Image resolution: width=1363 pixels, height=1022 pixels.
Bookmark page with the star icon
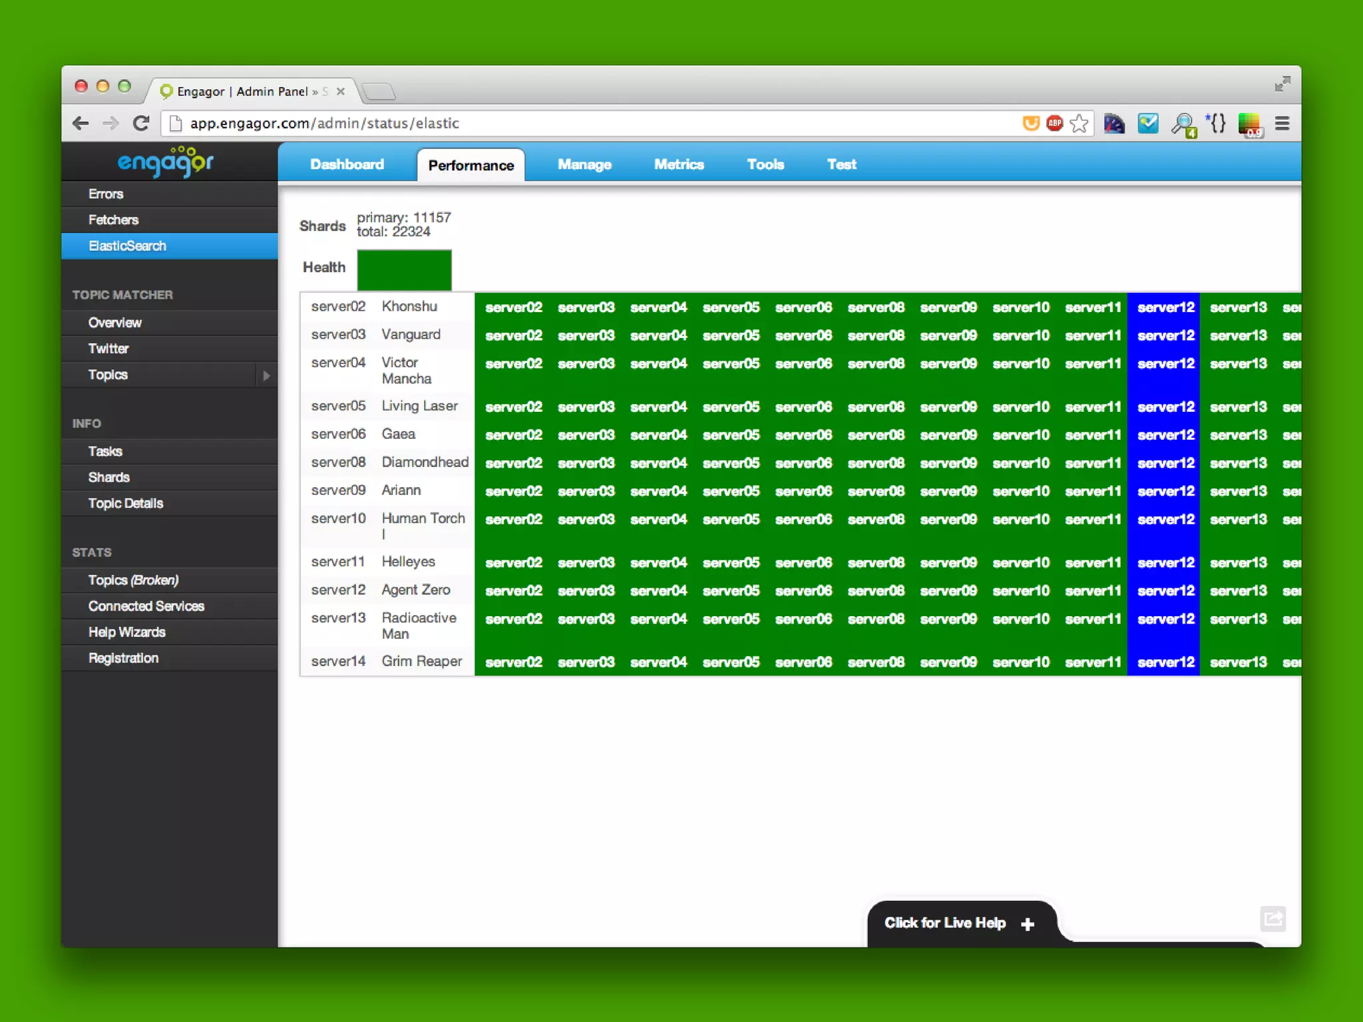tap(1079, 124)
